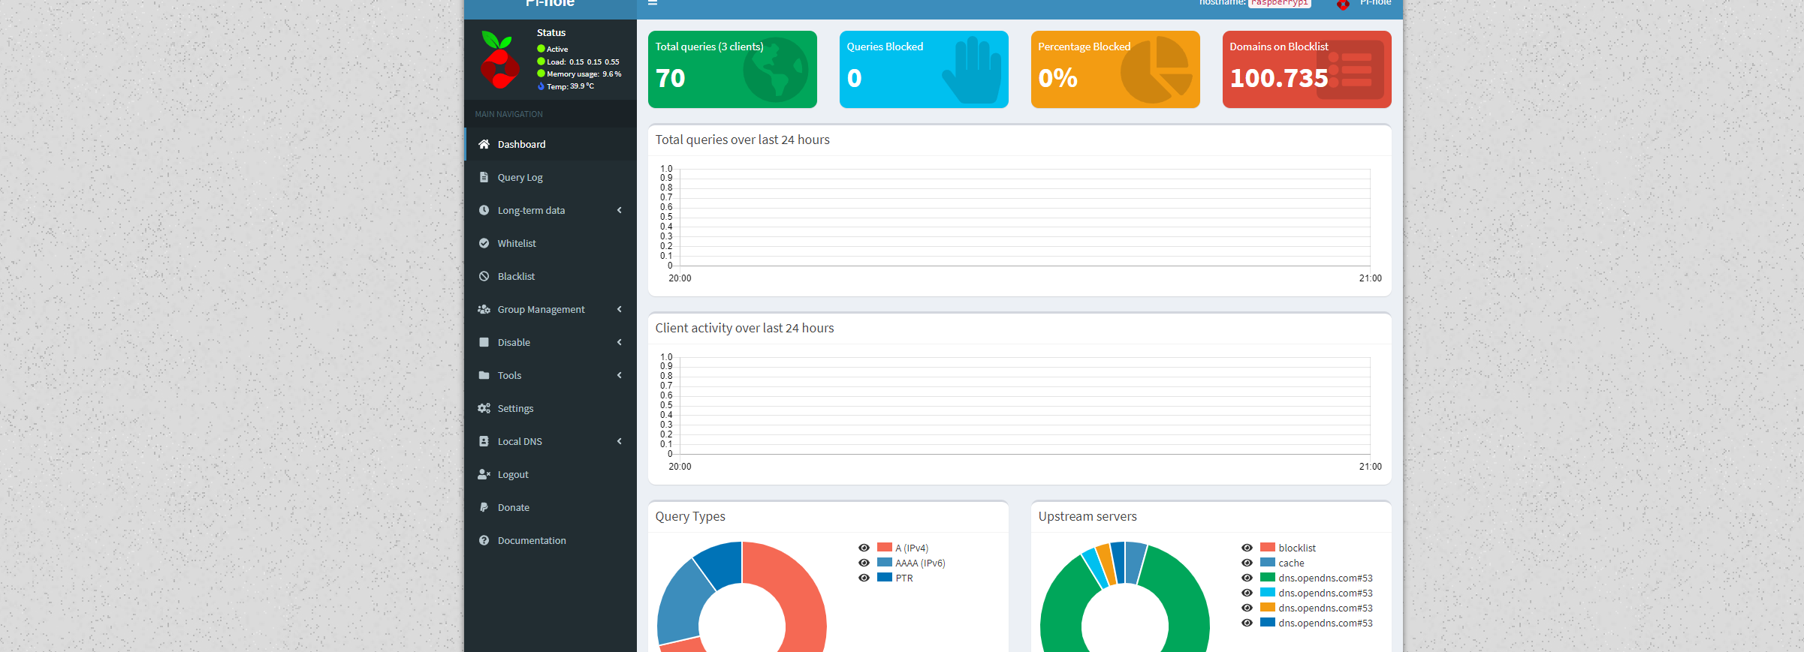Expand the Disable submenu arrow
Viewport: 1804px width, 652px height.
[x=620, y=342]
